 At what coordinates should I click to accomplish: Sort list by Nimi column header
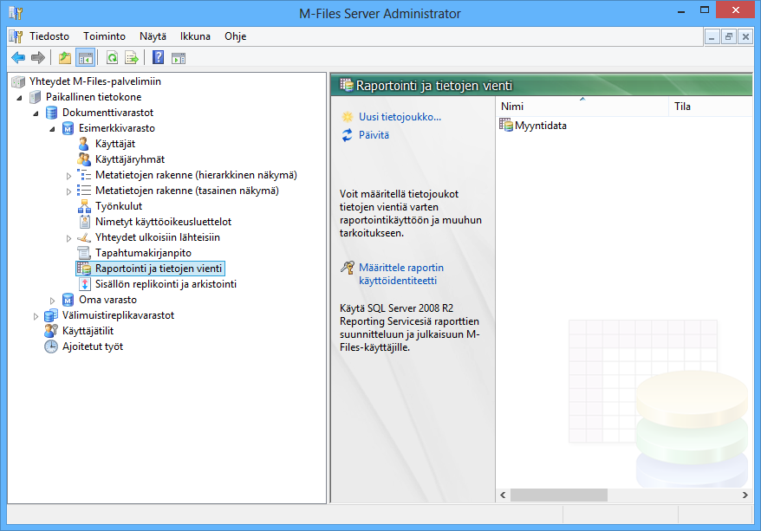(x=582, y=107)
